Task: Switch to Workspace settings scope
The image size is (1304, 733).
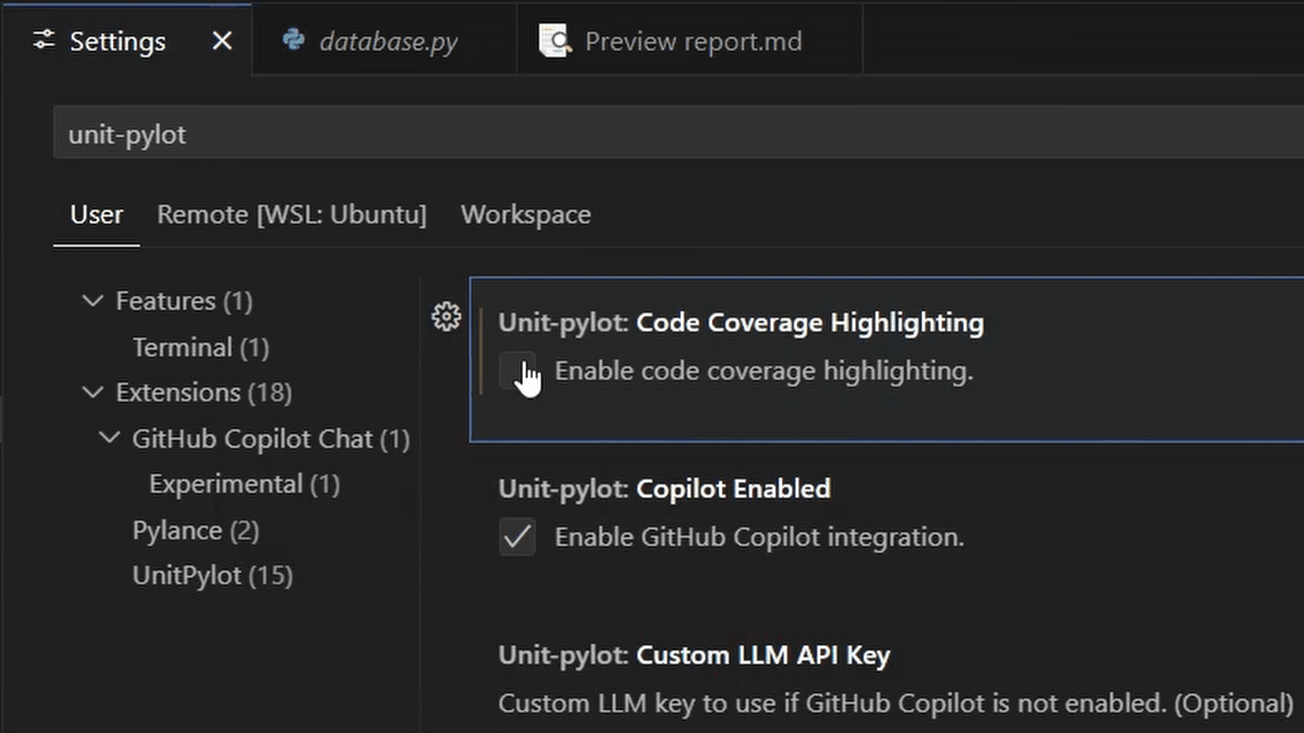Action: click(x=525, y=214)
